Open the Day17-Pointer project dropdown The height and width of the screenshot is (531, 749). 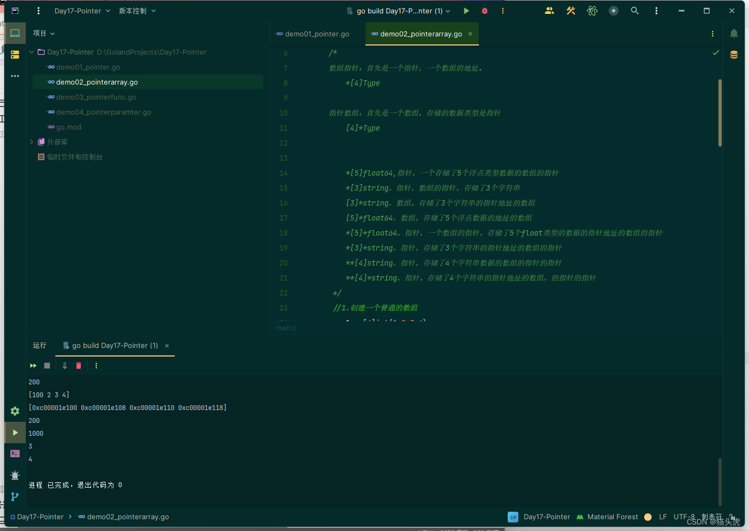pyautogui.click(x=82, y=11)
